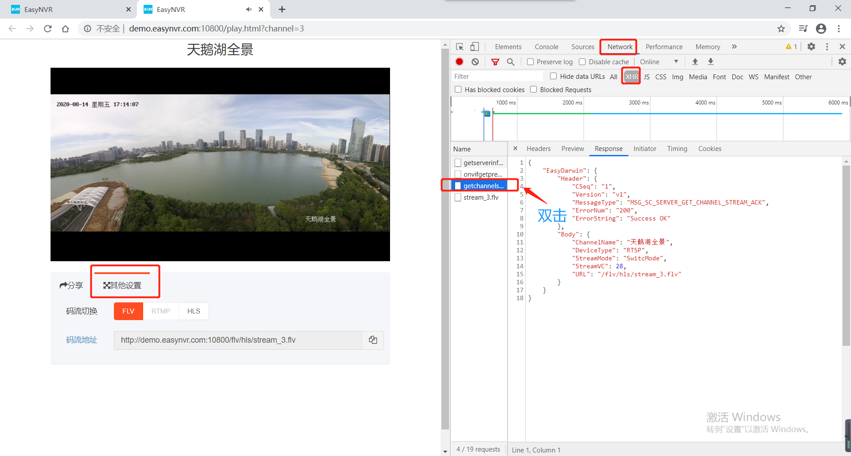Close the first EasyNVR tab

pyautogui.click(x=129, y=9)
